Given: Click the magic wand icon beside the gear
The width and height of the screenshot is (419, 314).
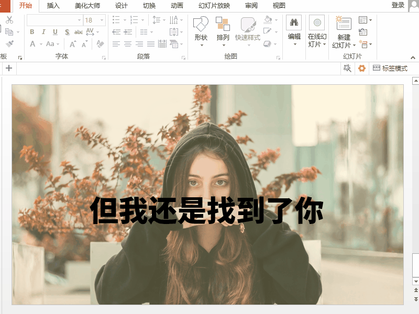Looking at the screenshot, I should tap(347, 69).
